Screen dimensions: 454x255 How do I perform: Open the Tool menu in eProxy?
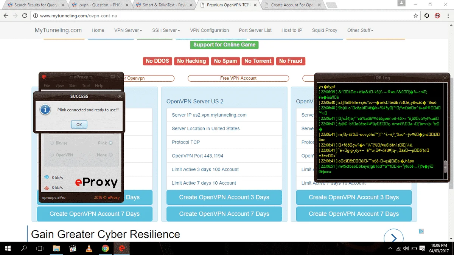[86, 86]
